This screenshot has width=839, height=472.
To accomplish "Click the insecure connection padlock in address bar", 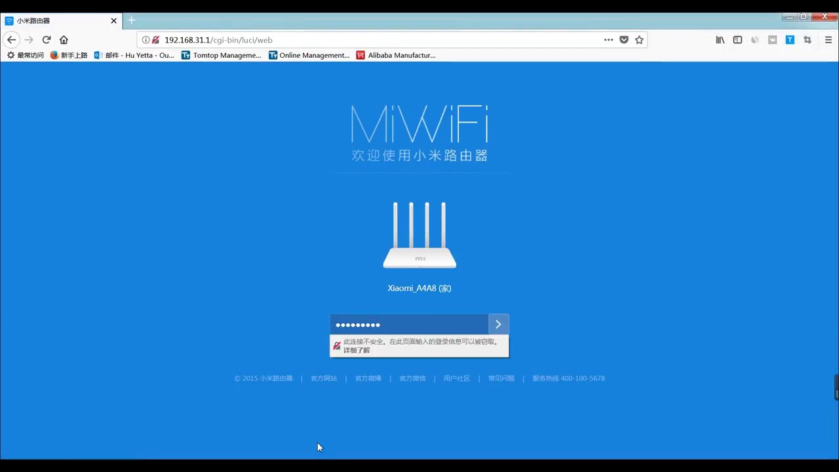I will [x=155, y=40].
